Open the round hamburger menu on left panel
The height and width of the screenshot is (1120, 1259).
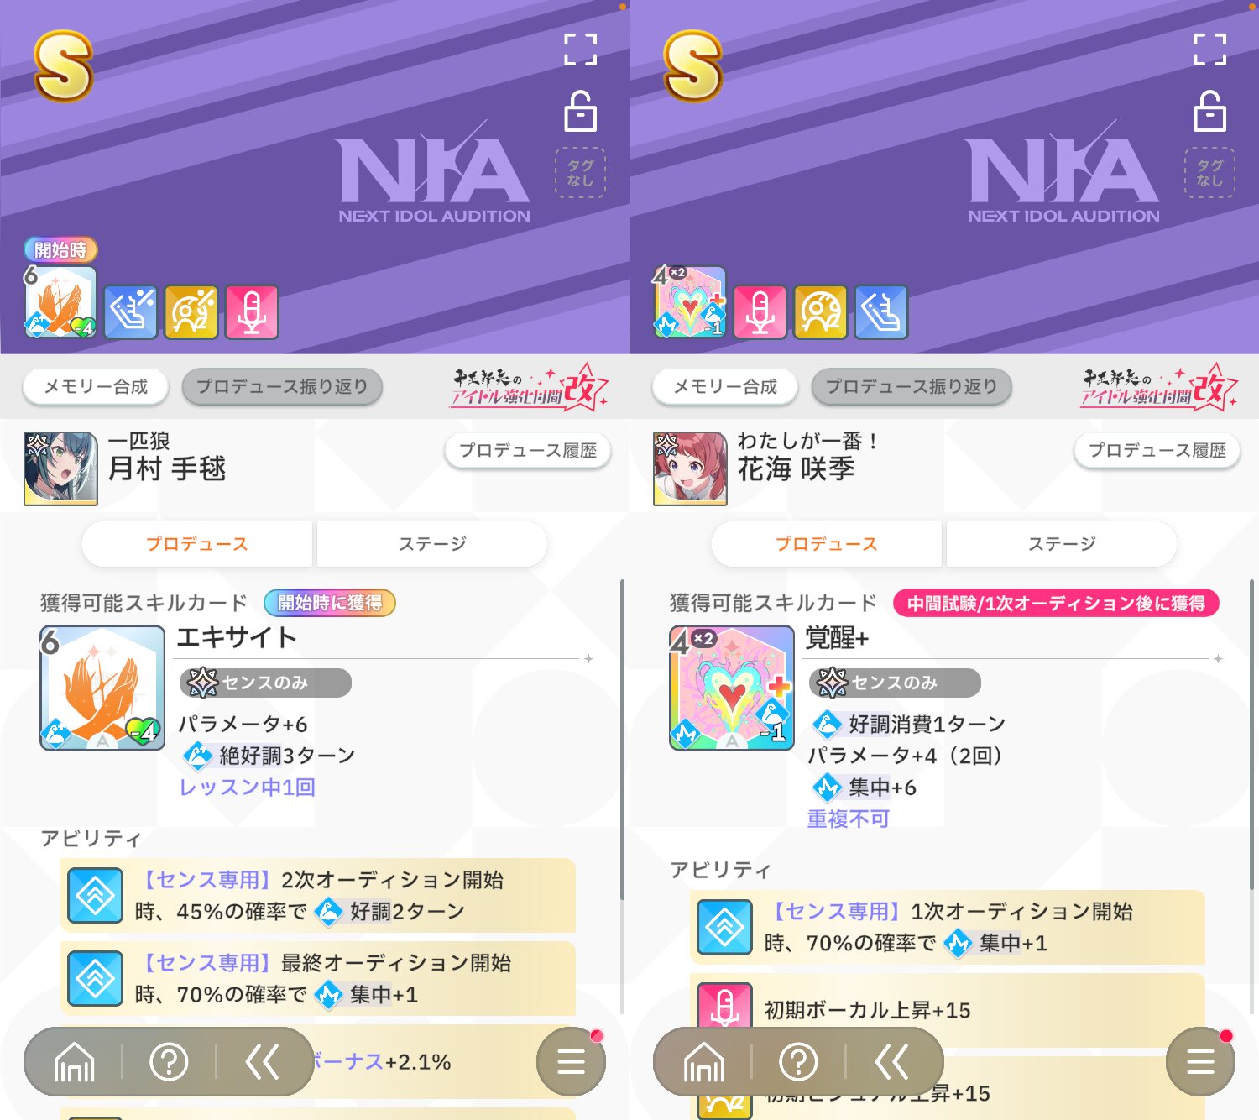pos(571,1062)
